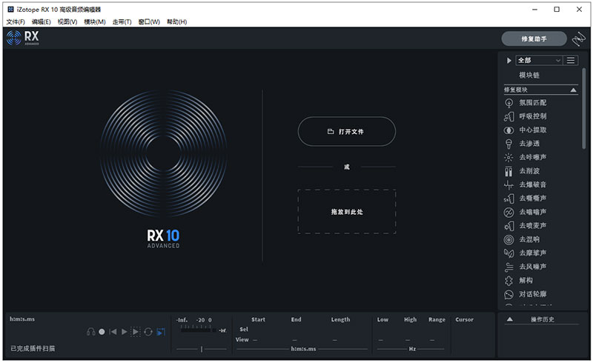Click the Length column header
The image size is (593, 363).
coord(340,319)
